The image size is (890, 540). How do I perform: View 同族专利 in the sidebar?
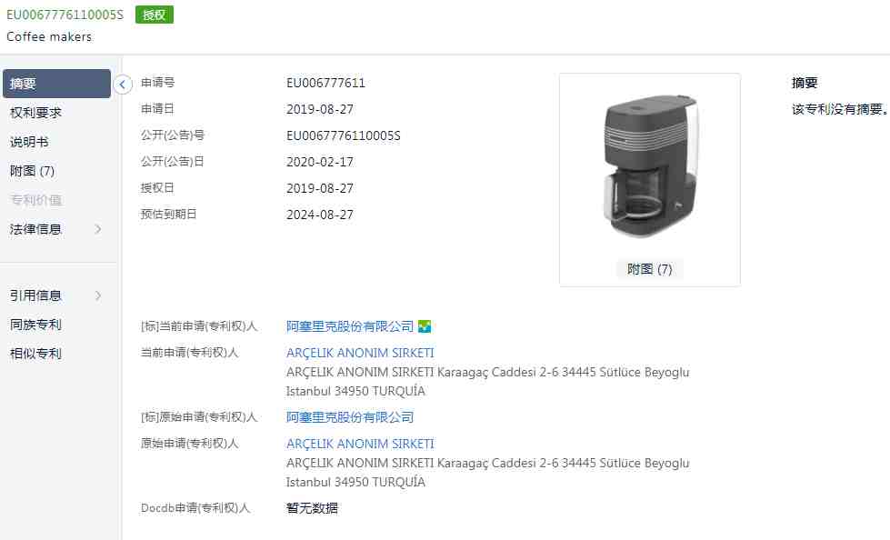coord(35,325)
